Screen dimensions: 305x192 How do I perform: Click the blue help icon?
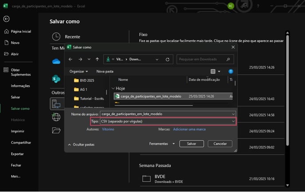tap(231, 71)
